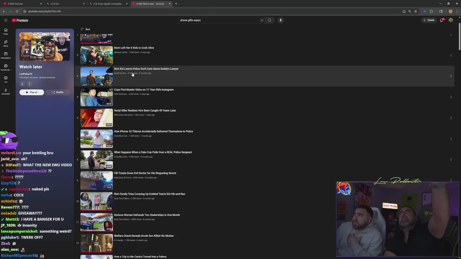The width and height of the screenshot is (461, 259).
Task: Open options for Fake Cop Pulls Over video
Action: [451, 159]
